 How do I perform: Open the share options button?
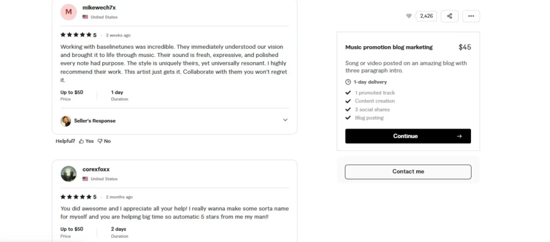450,16
